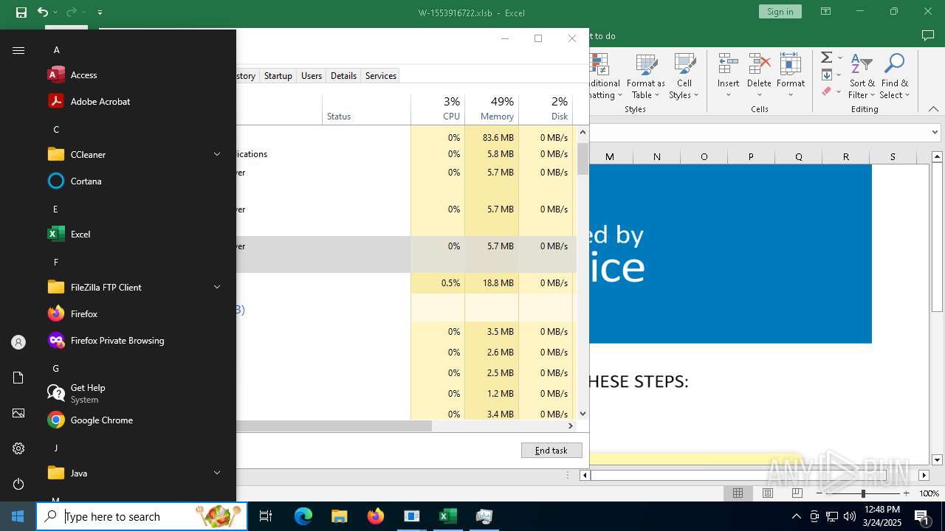Switch to Normal view in Excel
945x531 pixels.
pyautogui.click(x=738, y=493)
